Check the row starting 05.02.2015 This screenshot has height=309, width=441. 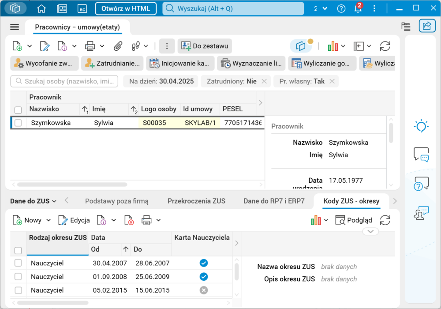(x=18, y=290)
